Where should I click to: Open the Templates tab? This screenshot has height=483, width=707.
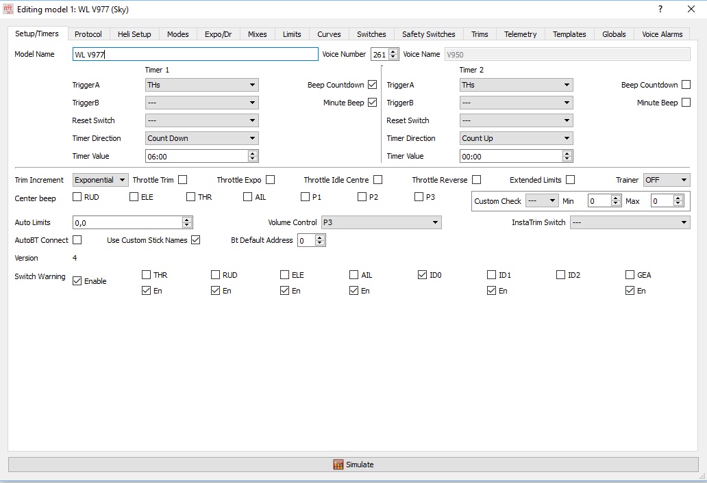[x=569, y=34]
